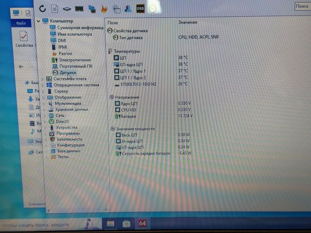Expand the Сервер tree node
Screen dimensions: 311x233
click(x=43, y=91)
